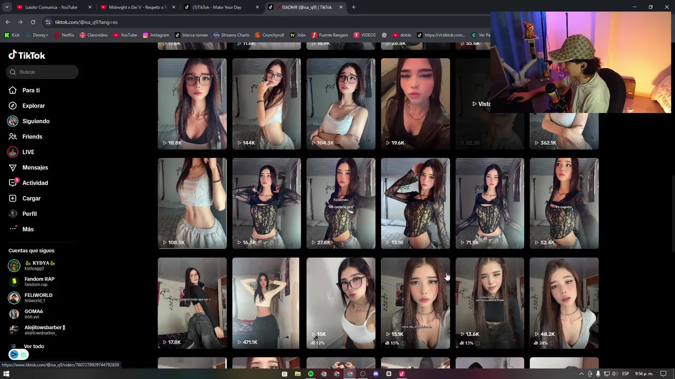
Task: Open the video with 52.4K views
Action: tap(564, 203)
